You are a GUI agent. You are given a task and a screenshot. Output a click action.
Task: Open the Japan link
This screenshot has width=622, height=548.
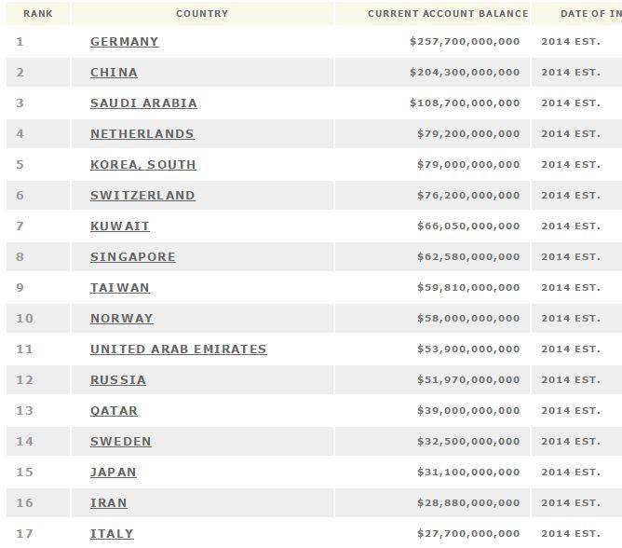tap(114, 473)
